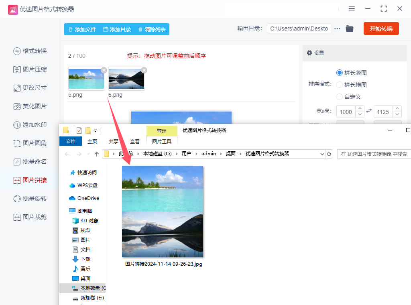Click 本地磁盘 (C:) in address breadcrumb

coord(157,154)
